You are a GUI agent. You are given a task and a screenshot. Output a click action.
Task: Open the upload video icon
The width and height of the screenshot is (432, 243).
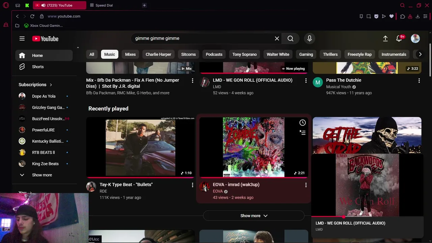[385, 38]
